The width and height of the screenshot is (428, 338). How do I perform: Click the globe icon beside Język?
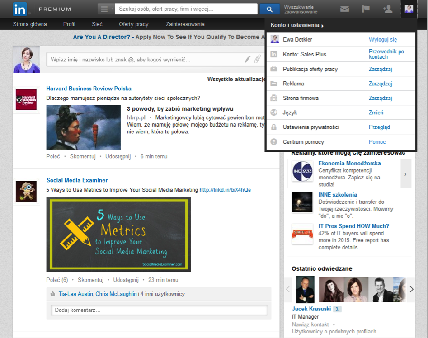tap(273, 113)
